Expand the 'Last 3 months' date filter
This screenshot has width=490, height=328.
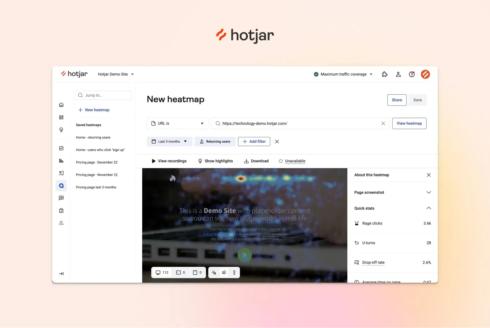[169, 141]
